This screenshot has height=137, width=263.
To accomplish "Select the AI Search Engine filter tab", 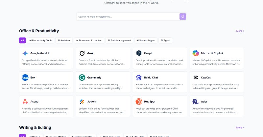I will pos(146,41).
